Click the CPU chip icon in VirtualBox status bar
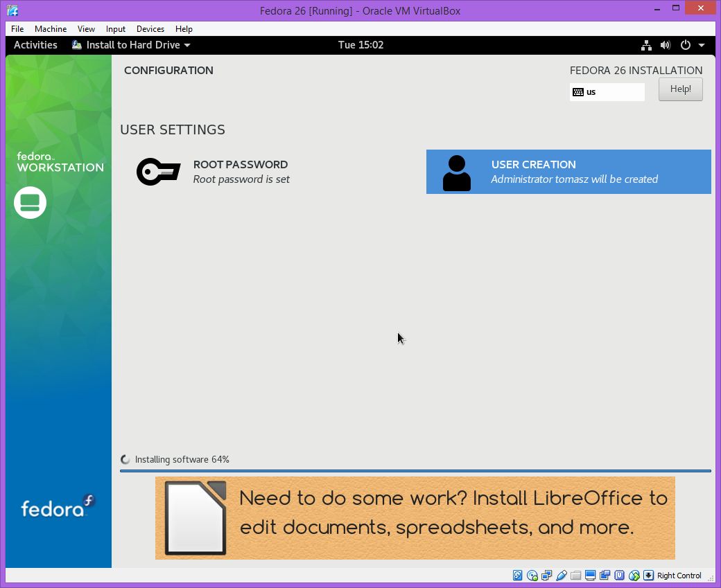 click(619, 575)
